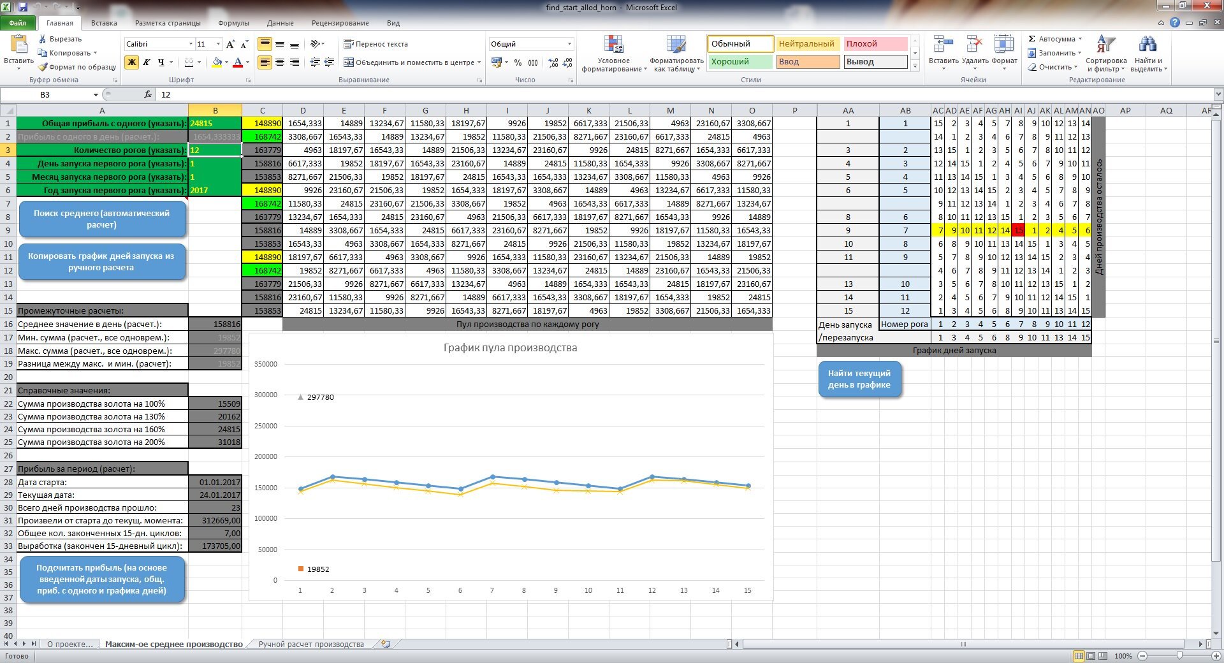Toggle bold (Ж) formatting
Screen dimensions: 1224x663
coord(132,62)
